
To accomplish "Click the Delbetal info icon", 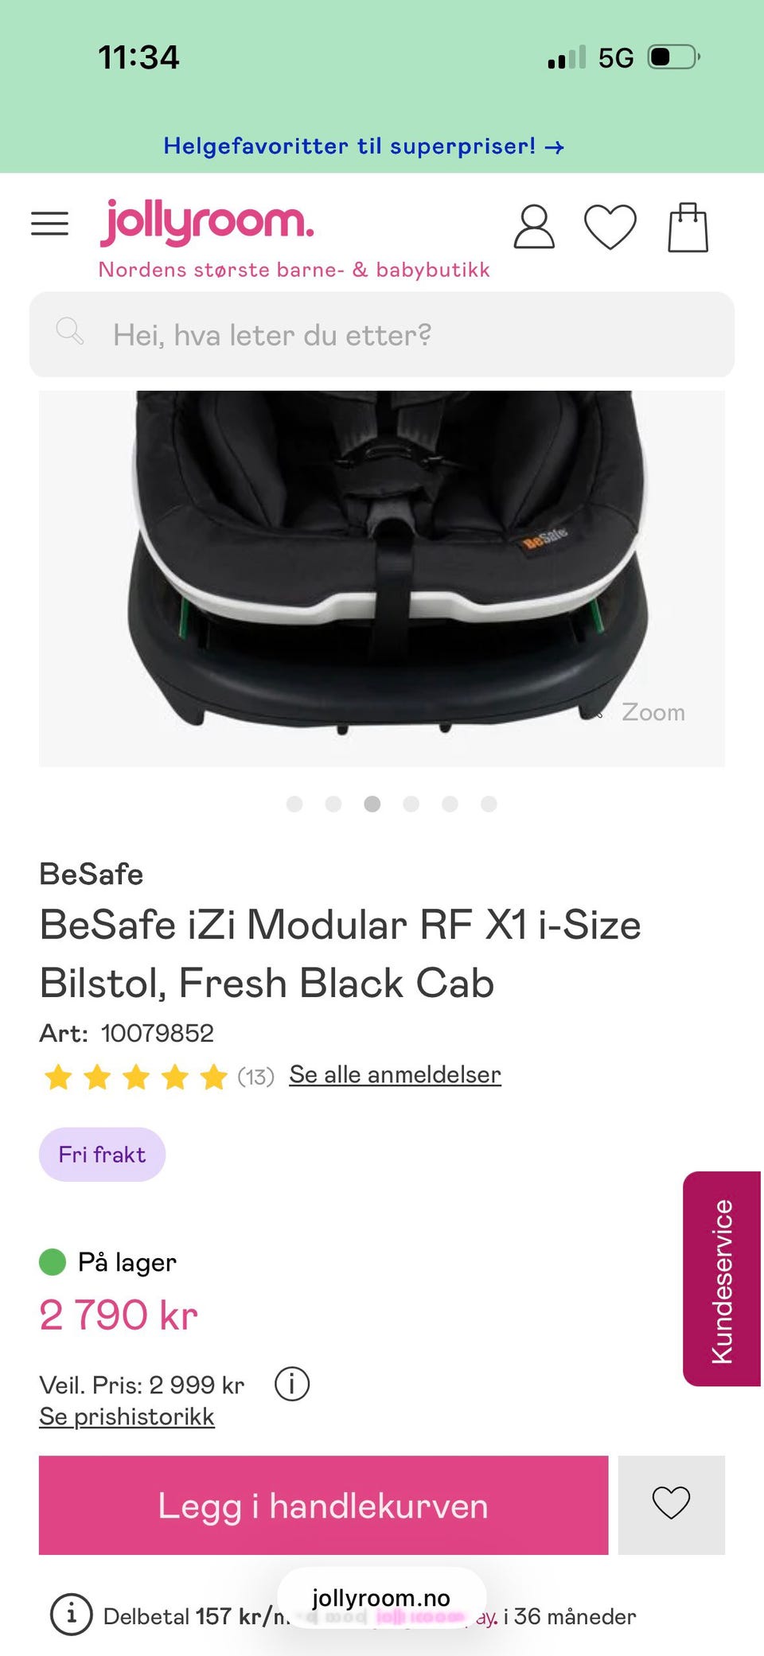I will coord(71,1615).
